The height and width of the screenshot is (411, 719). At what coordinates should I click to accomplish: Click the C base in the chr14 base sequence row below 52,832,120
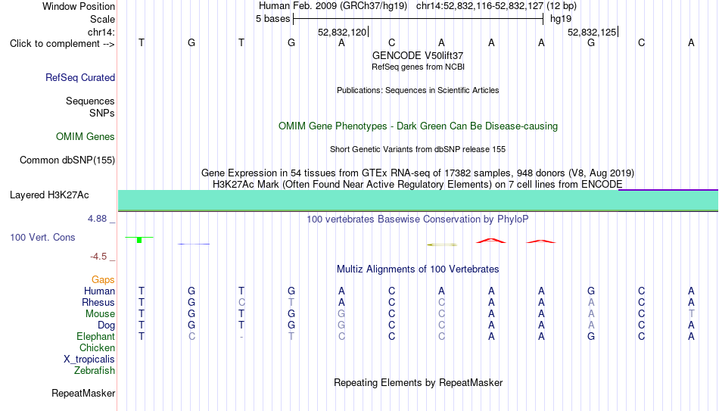click(391, 42)
